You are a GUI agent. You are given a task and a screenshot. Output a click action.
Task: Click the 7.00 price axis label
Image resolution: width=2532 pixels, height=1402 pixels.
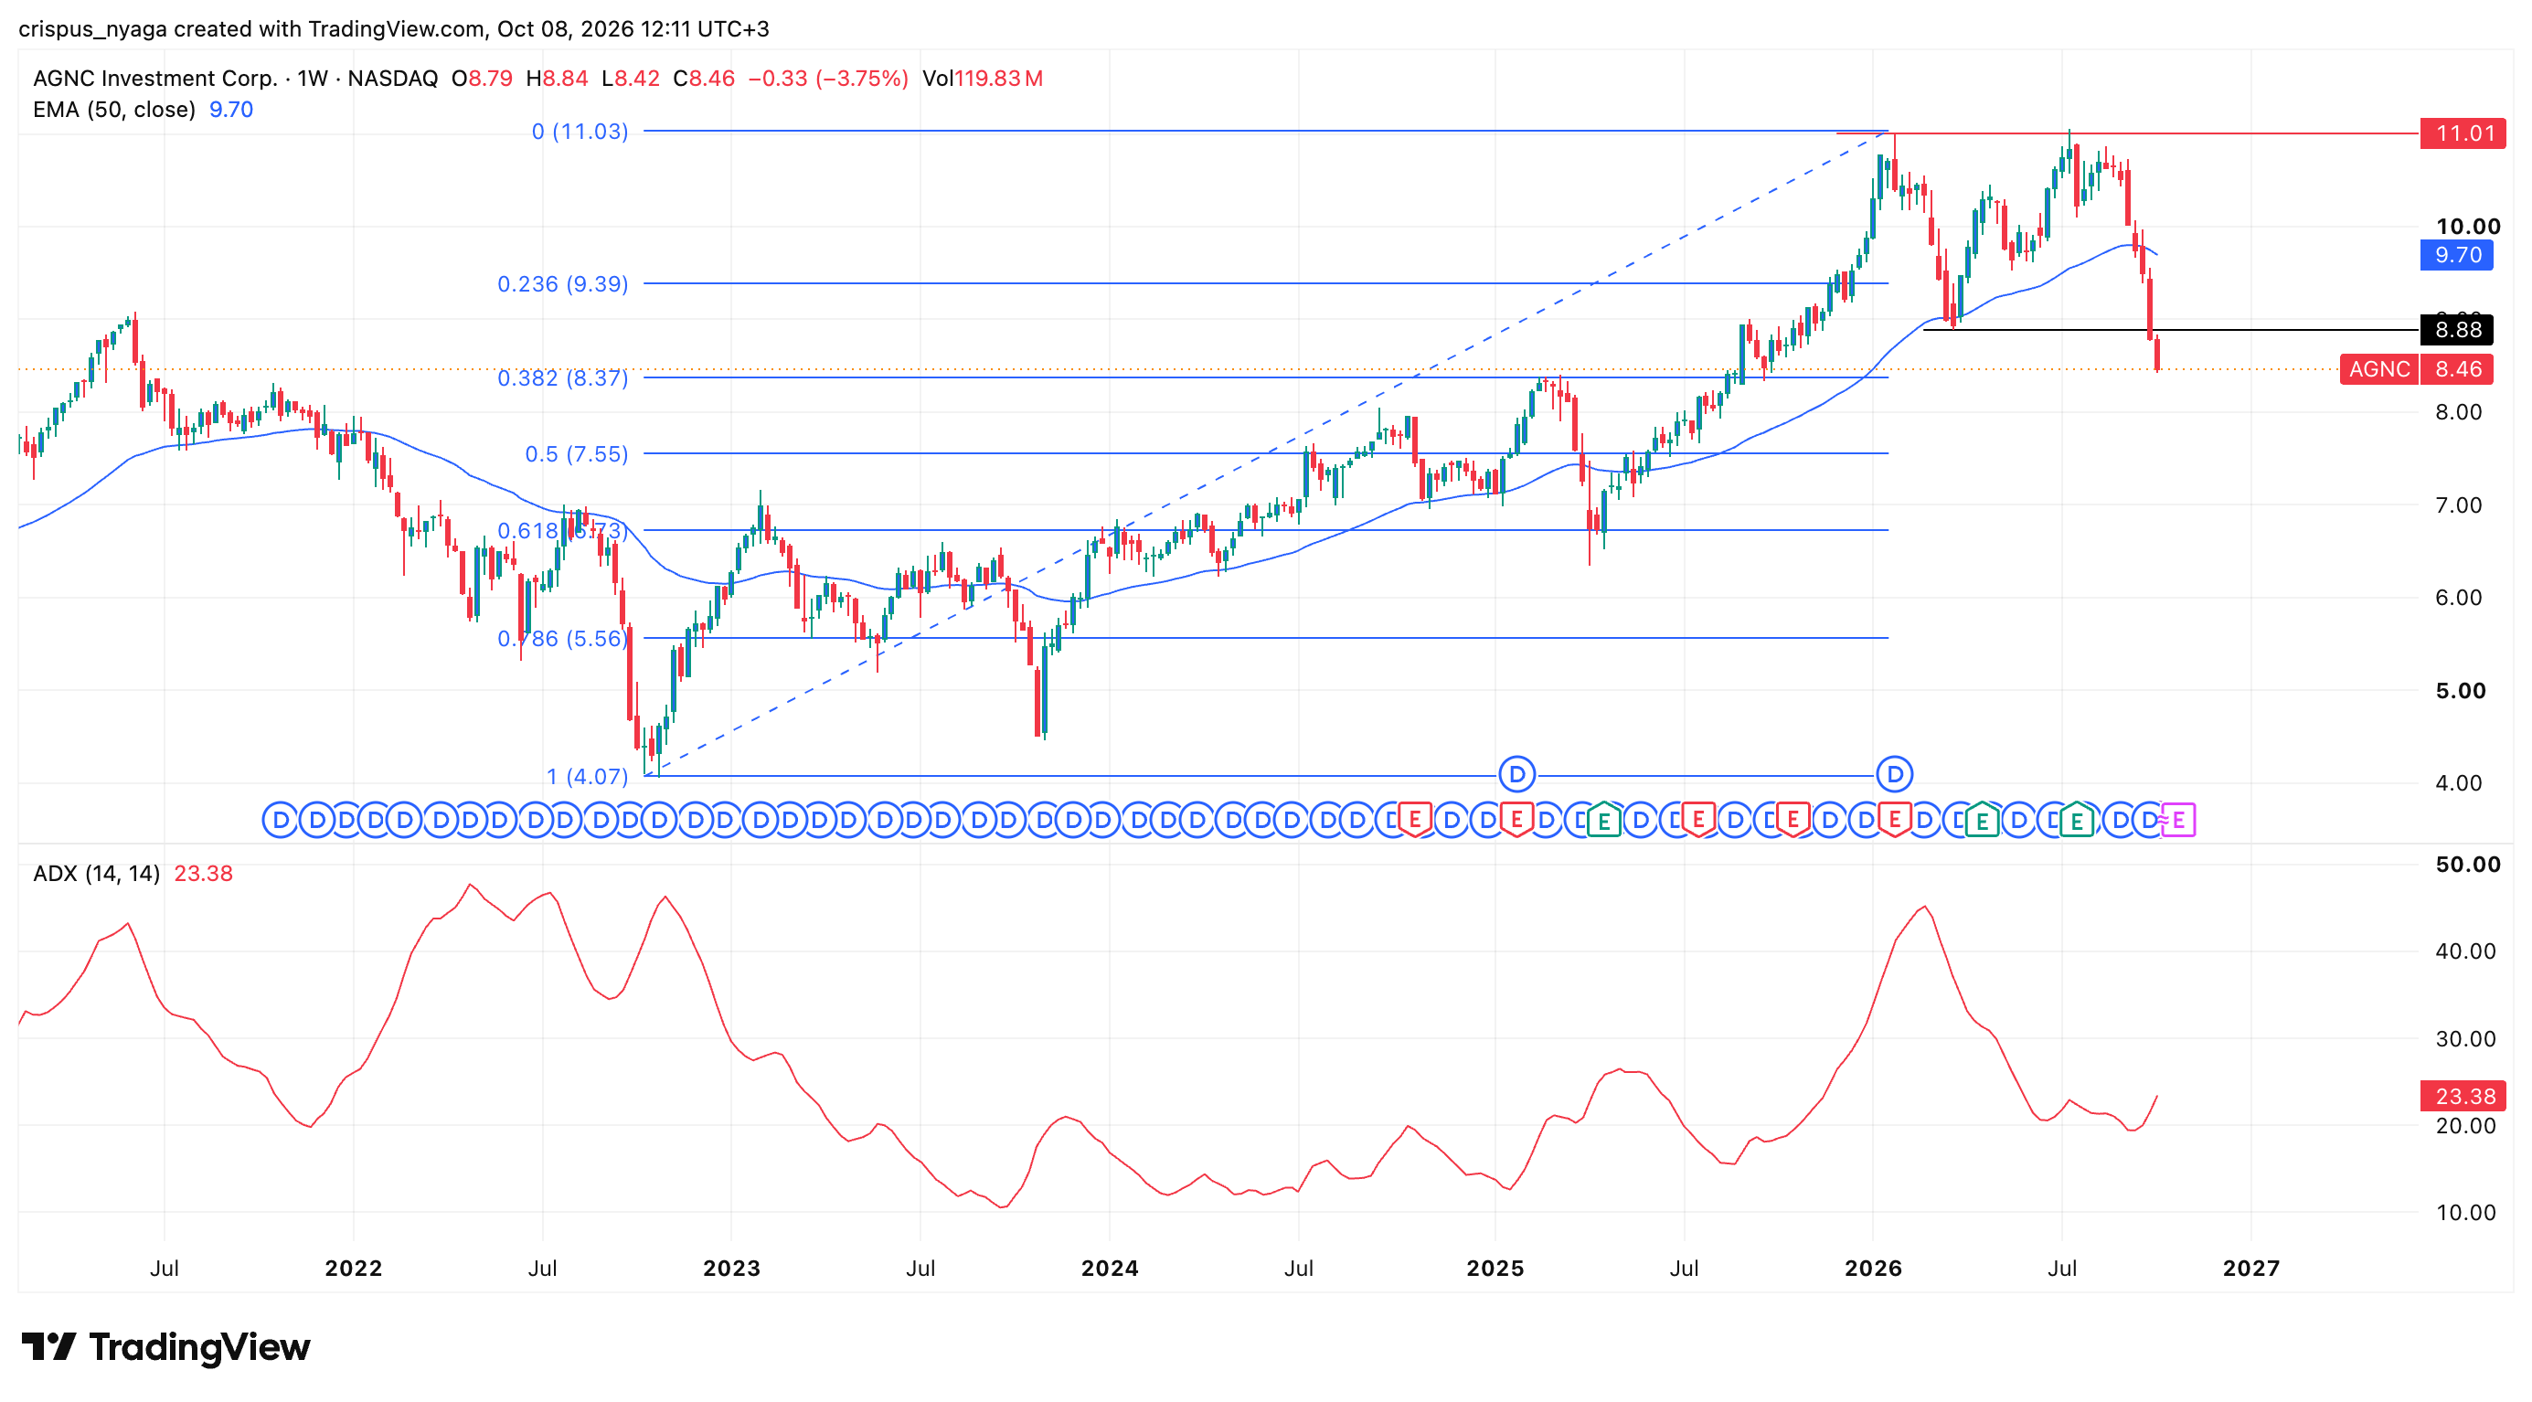2458,505
